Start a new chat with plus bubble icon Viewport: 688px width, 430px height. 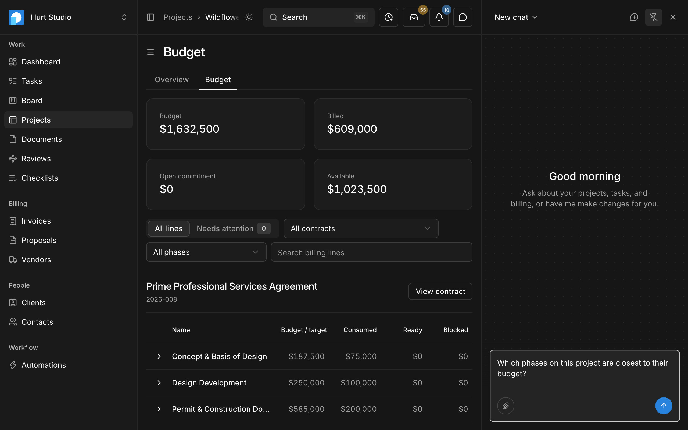pos(634,17)
